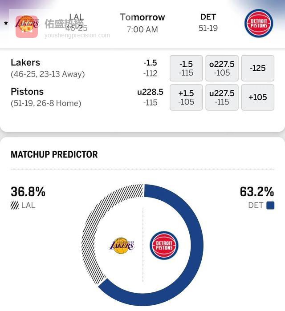The width and height of the screenshot is (285, 311).
Task: Select the under u227.5 at -115
Action: [222, 97]
